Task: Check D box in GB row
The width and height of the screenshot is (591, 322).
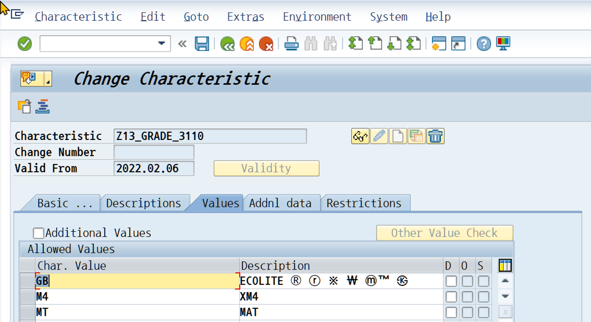Action: point(451,281)
